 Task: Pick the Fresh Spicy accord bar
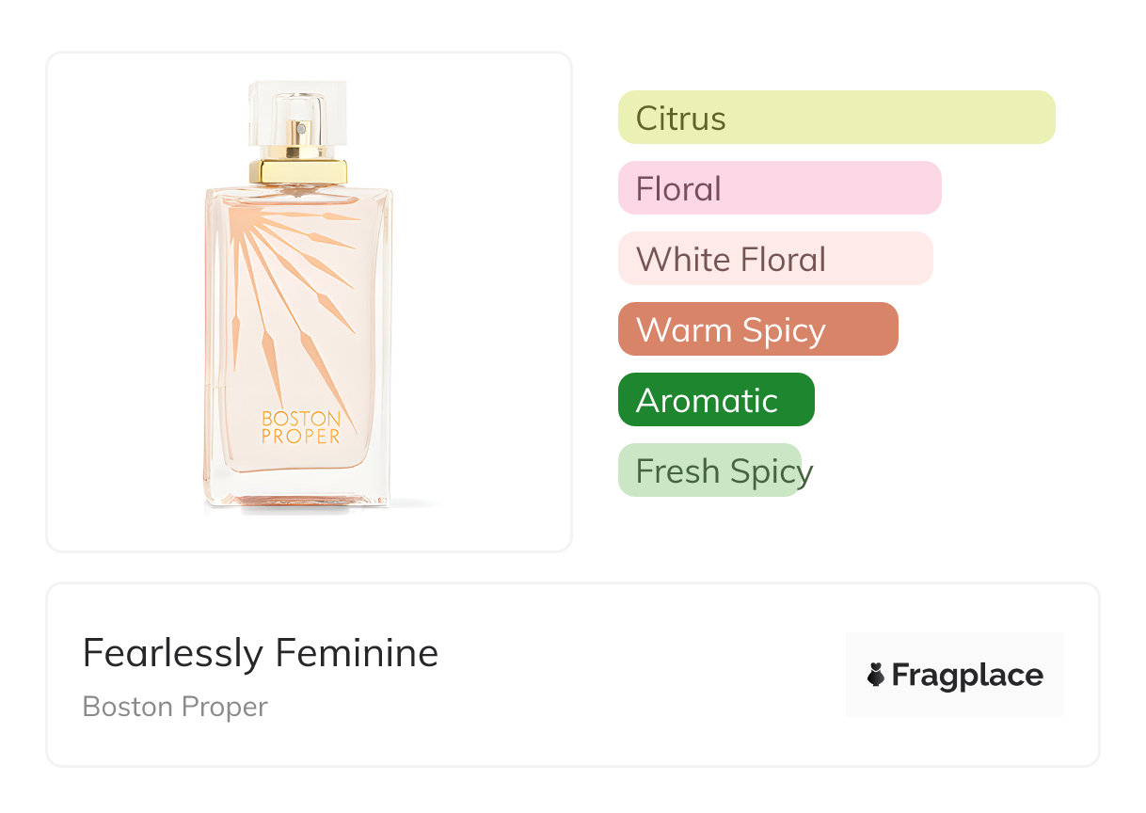pos(709,470)
